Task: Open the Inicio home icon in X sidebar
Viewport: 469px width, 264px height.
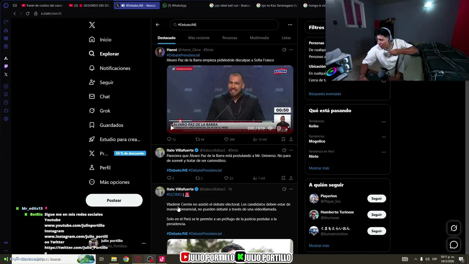Action: (x=92, y=39)
